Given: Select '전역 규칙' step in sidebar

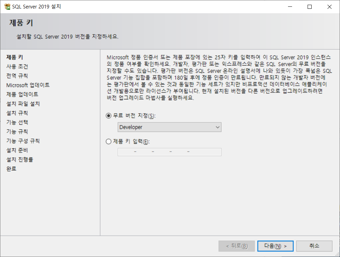Looking at the screenshot, I should point(17,76).
